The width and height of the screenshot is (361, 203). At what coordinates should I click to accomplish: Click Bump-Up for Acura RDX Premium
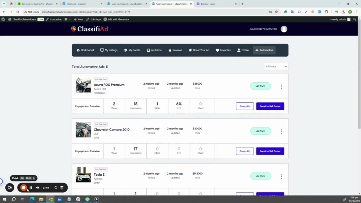coord(245,106)
